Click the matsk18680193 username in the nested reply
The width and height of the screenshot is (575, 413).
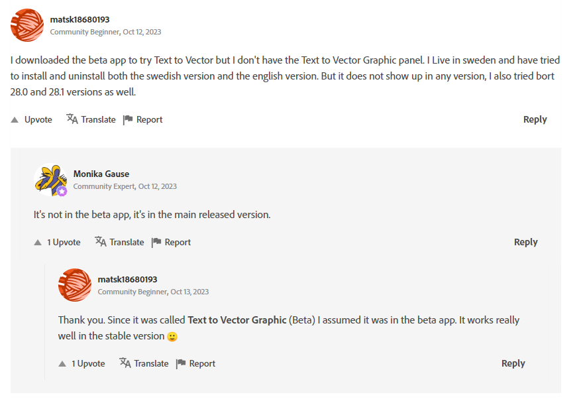(x=127, y=279)
